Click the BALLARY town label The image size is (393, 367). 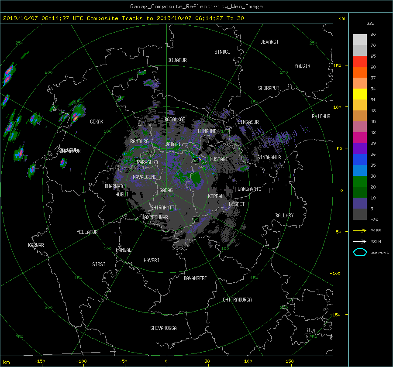(x=284, y=216)
